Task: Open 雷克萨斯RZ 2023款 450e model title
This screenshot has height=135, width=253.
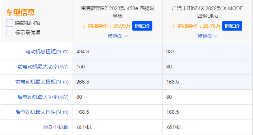Action: 118,12
